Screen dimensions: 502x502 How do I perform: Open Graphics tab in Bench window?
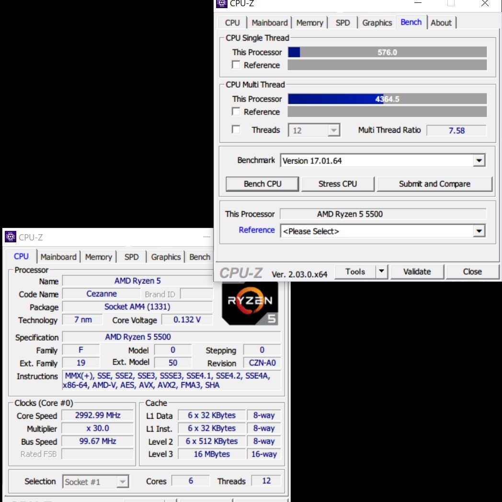(377, 23)
